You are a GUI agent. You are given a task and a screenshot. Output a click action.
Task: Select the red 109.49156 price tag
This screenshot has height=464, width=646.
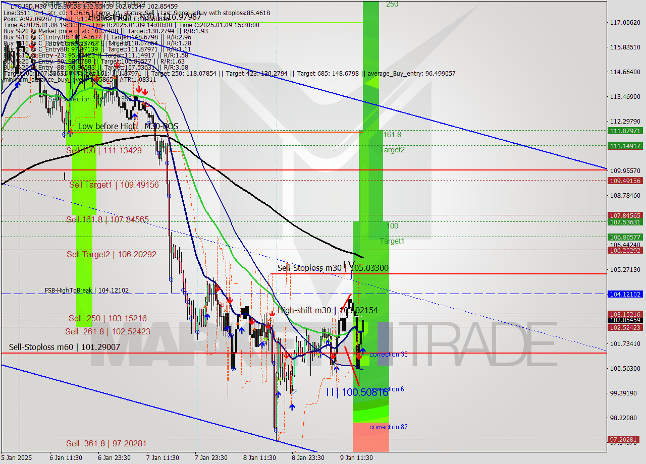coord(625,181)
